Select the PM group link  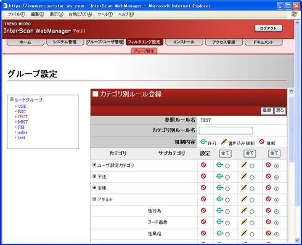[x=21, y=127]
